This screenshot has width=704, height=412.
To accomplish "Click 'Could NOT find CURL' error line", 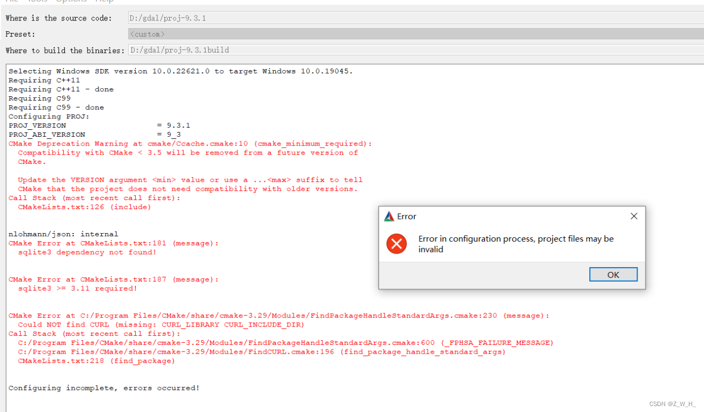I will (161, 325).
